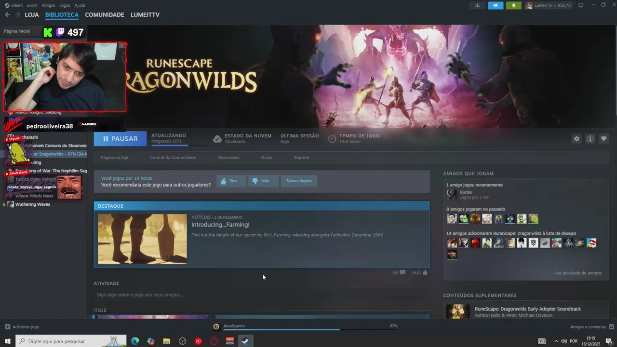The width and height of the screenshot is (617, 347).
Task: Open Guias link
Action: [267, 158]
